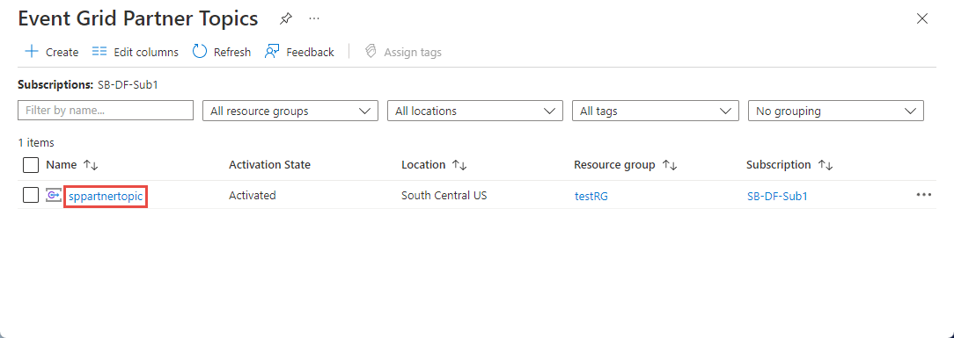Pin the Event Grid Partner Topics blade

click(x=285, y=19)
